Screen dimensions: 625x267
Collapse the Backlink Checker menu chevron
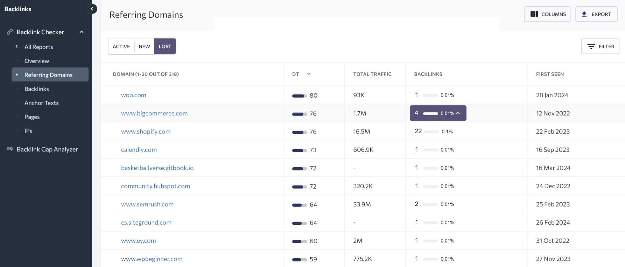[82, 32]
